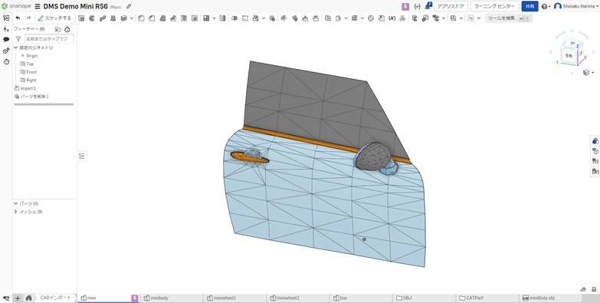Open the appearance panel icon on right edge
The width and height of the screenshot is (600, 303).
click(x=595, y=140)
